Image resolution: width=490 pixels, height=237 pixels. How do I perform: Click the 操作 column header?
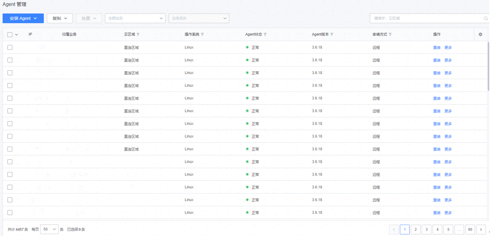[437, 34]
